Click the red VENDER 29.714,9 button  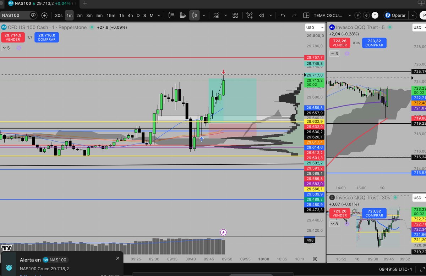tap(13, 37)
